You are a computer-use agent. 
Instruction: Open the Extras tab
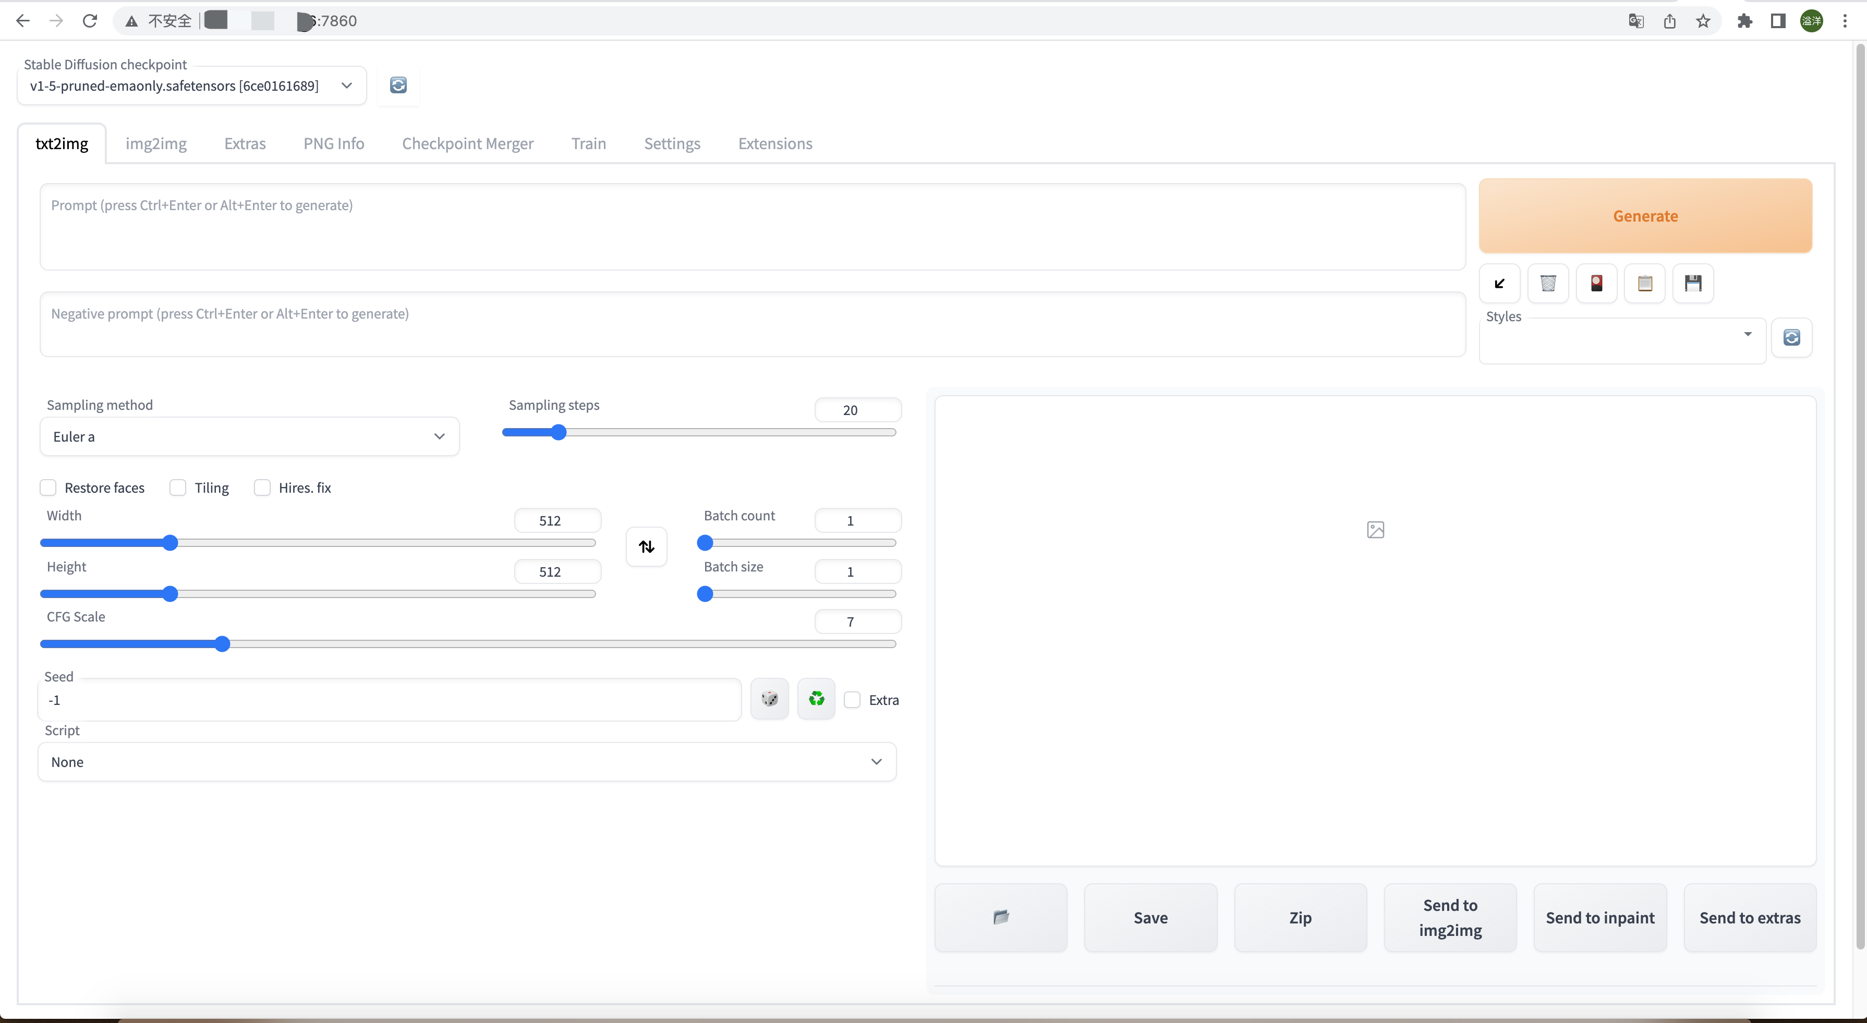tap(245, 143)
